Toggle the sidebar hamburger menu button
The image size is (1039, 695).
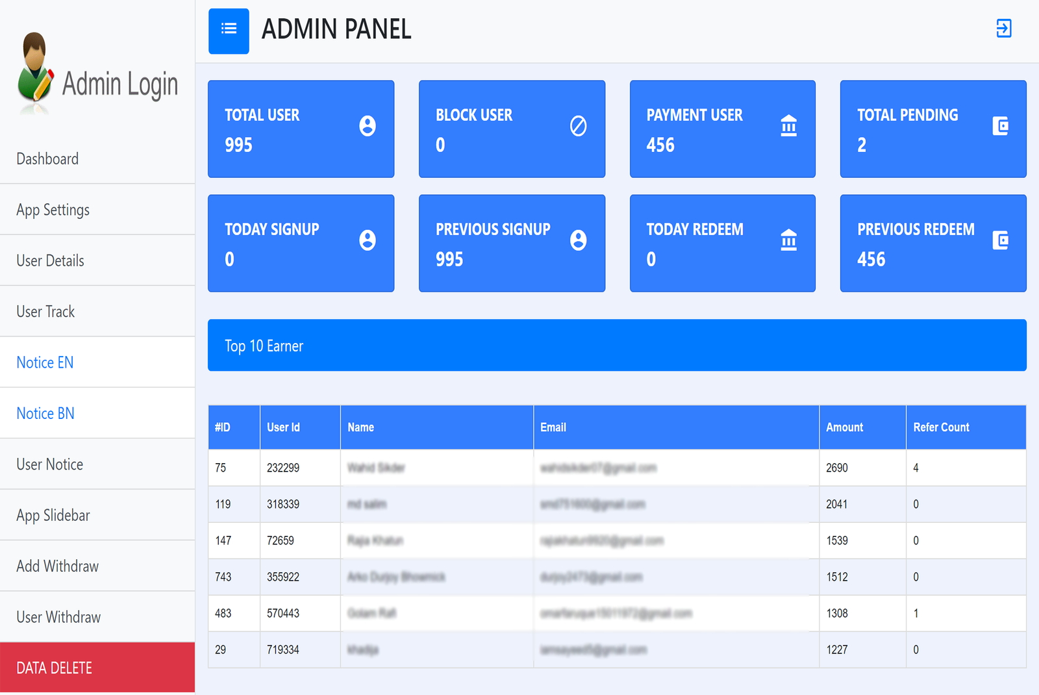[x=229, y=31]
